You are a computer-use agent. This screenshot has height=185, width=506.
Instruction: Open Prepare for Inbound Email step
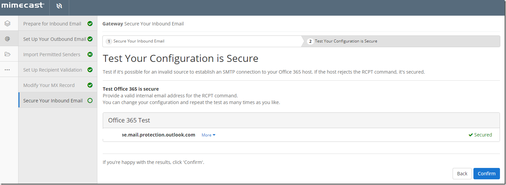tap(58, 23)
